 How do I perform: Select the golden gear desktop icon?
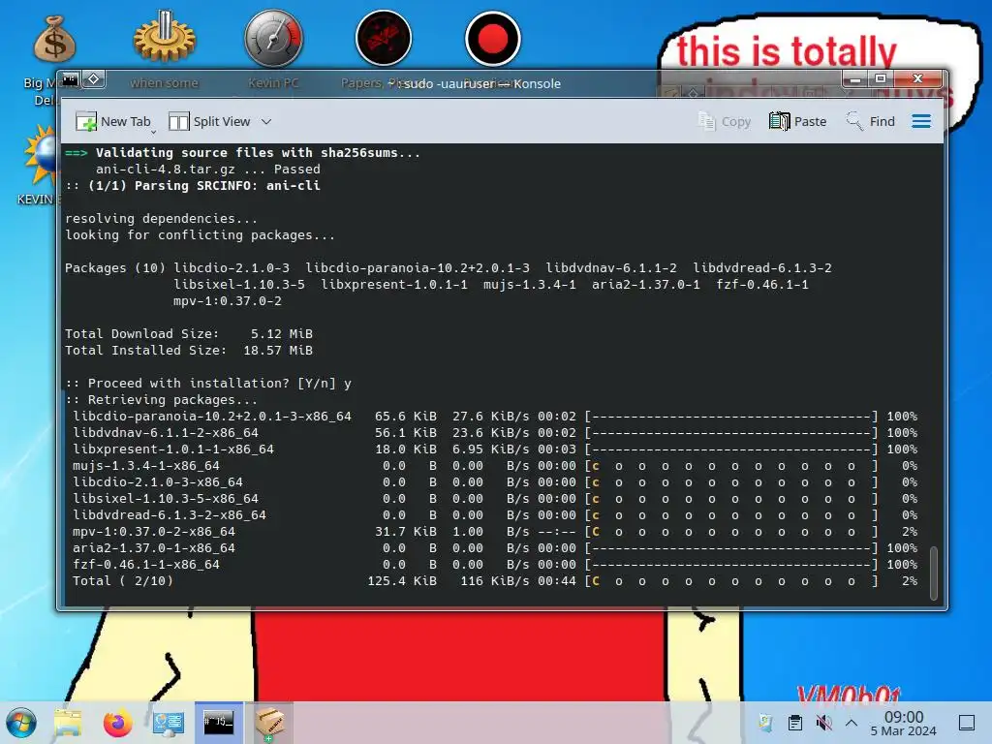164,38
